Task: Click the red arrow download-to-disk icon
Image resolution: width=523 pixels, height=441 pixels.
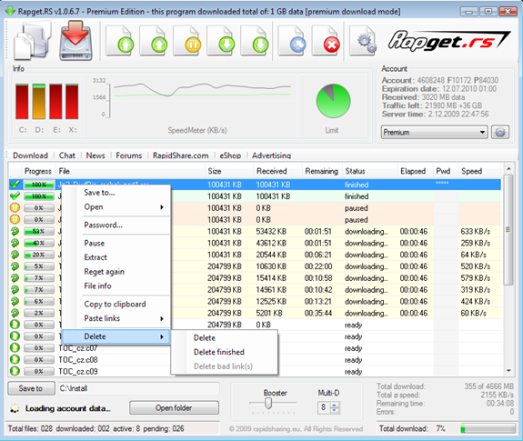Action: (75, 41)
